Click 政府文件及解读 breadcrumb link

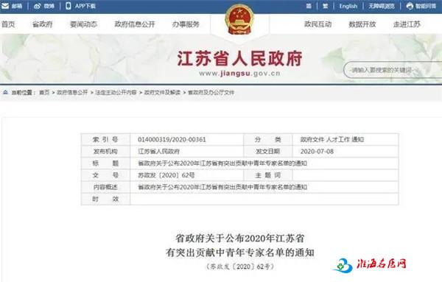tap(162, 92)
